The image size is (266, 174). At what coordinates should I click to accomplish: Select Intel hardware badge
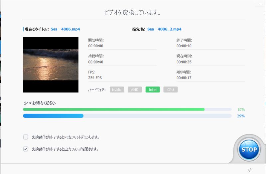pyautogui.click(x=153, y=89)
